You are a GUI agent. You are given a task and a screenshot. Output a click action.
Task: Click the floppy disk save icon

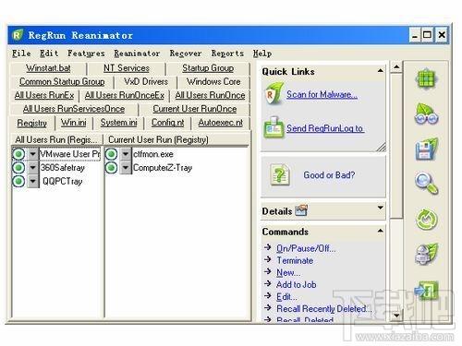tap(427, 149)
